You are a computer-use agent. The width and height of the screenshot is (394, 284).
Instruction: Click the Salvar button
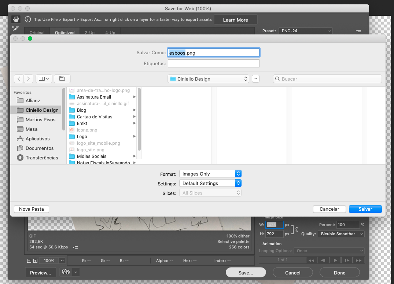pyautogui.click(x=365, y=209)
